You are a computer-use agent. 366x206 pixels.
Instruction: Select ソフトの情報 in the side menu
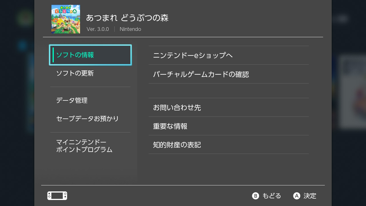90,55
